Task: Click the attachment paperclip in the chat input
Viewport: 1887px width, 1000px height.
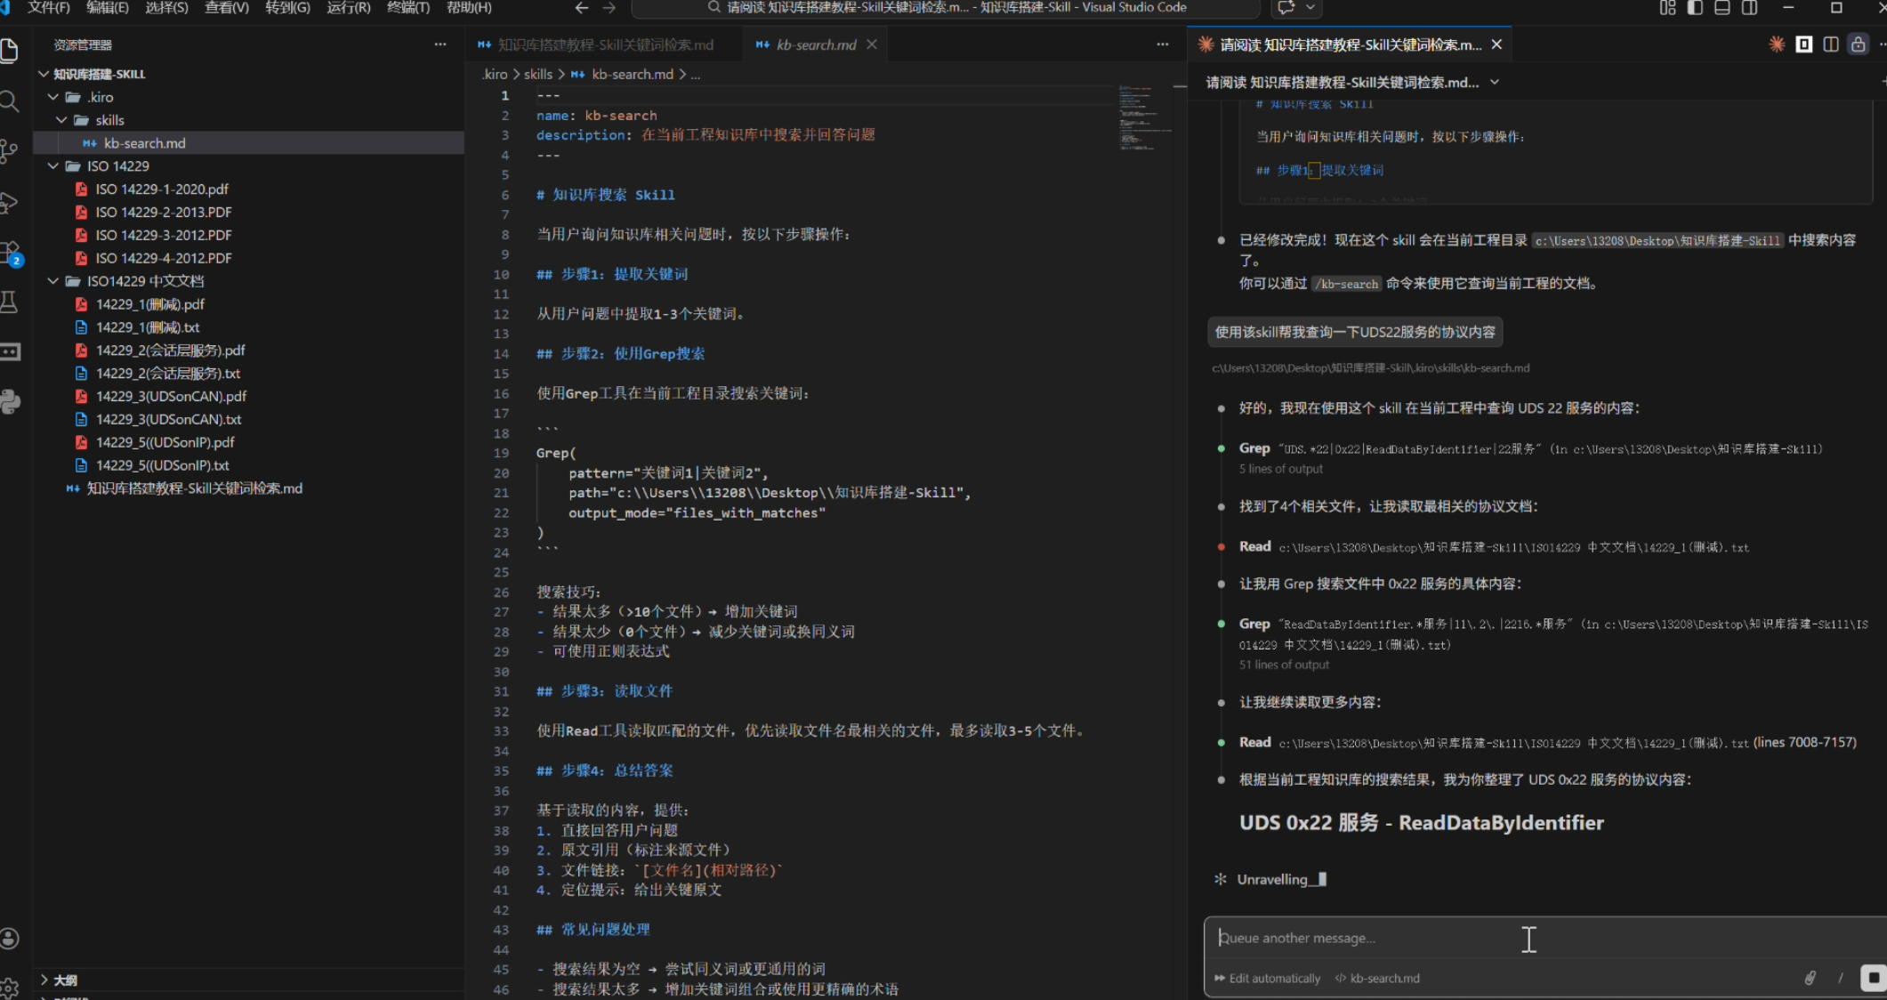Action: tap(1810, 978)
